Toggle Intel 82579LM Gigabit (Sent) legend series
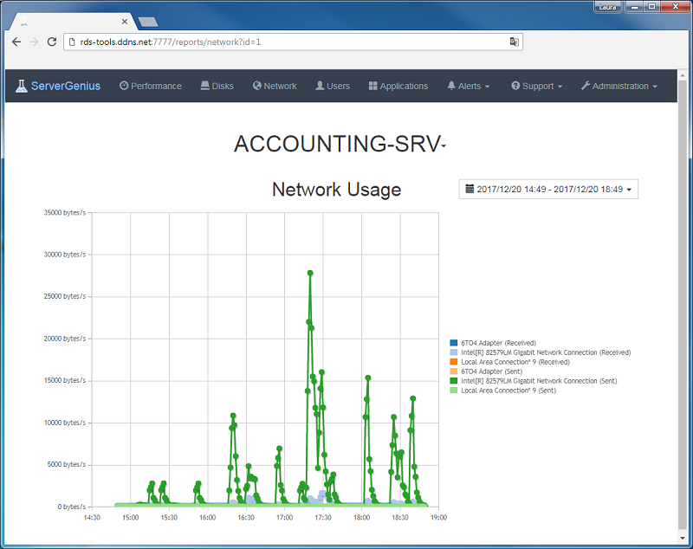693x549 pixels. (x=537, y=381)
